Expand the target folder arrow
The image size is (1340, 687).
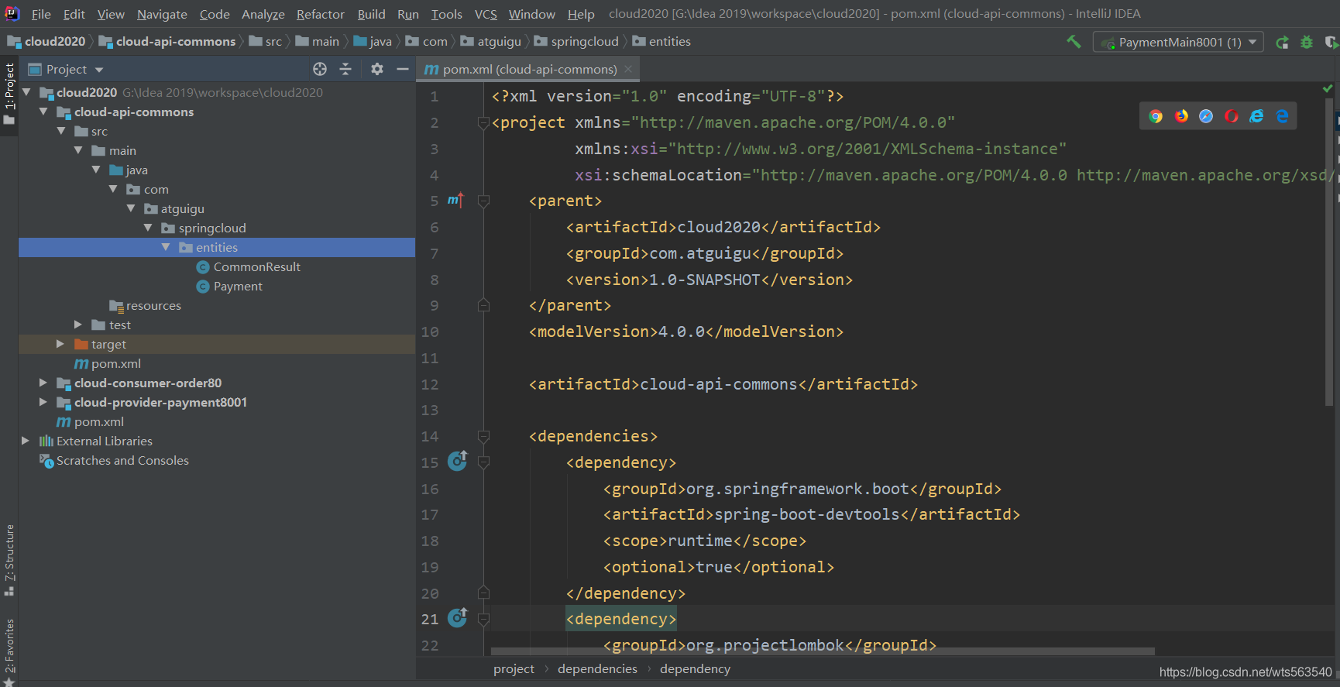coord(60,344)
